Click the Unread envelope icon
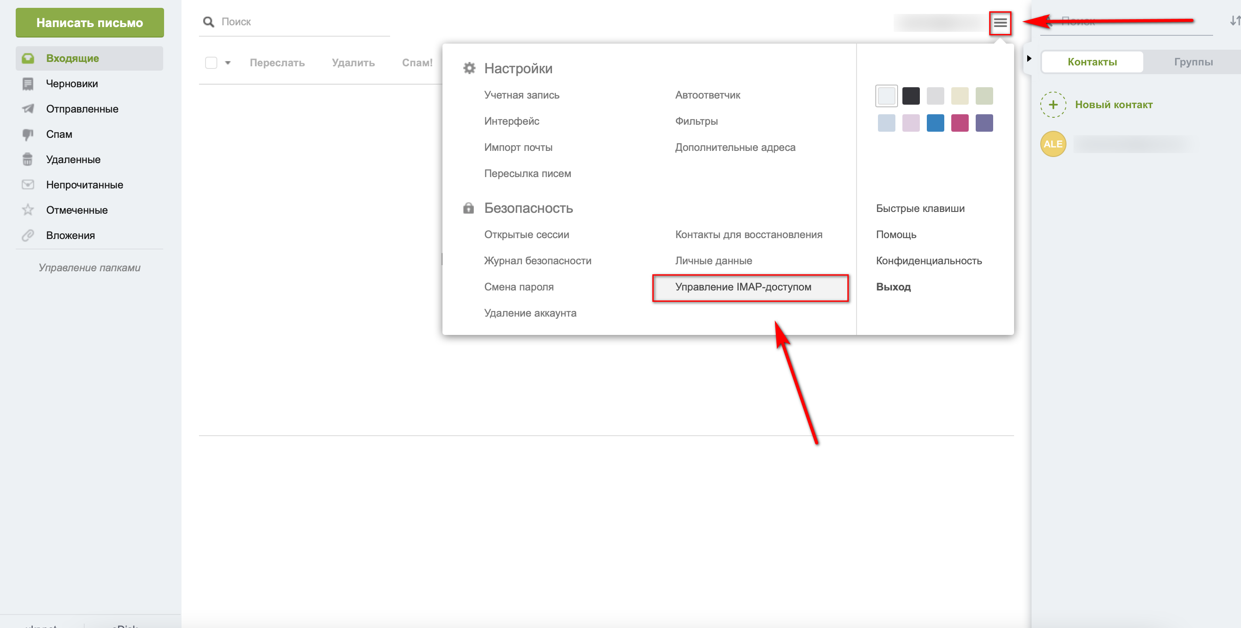 click(x=28, y=184)
